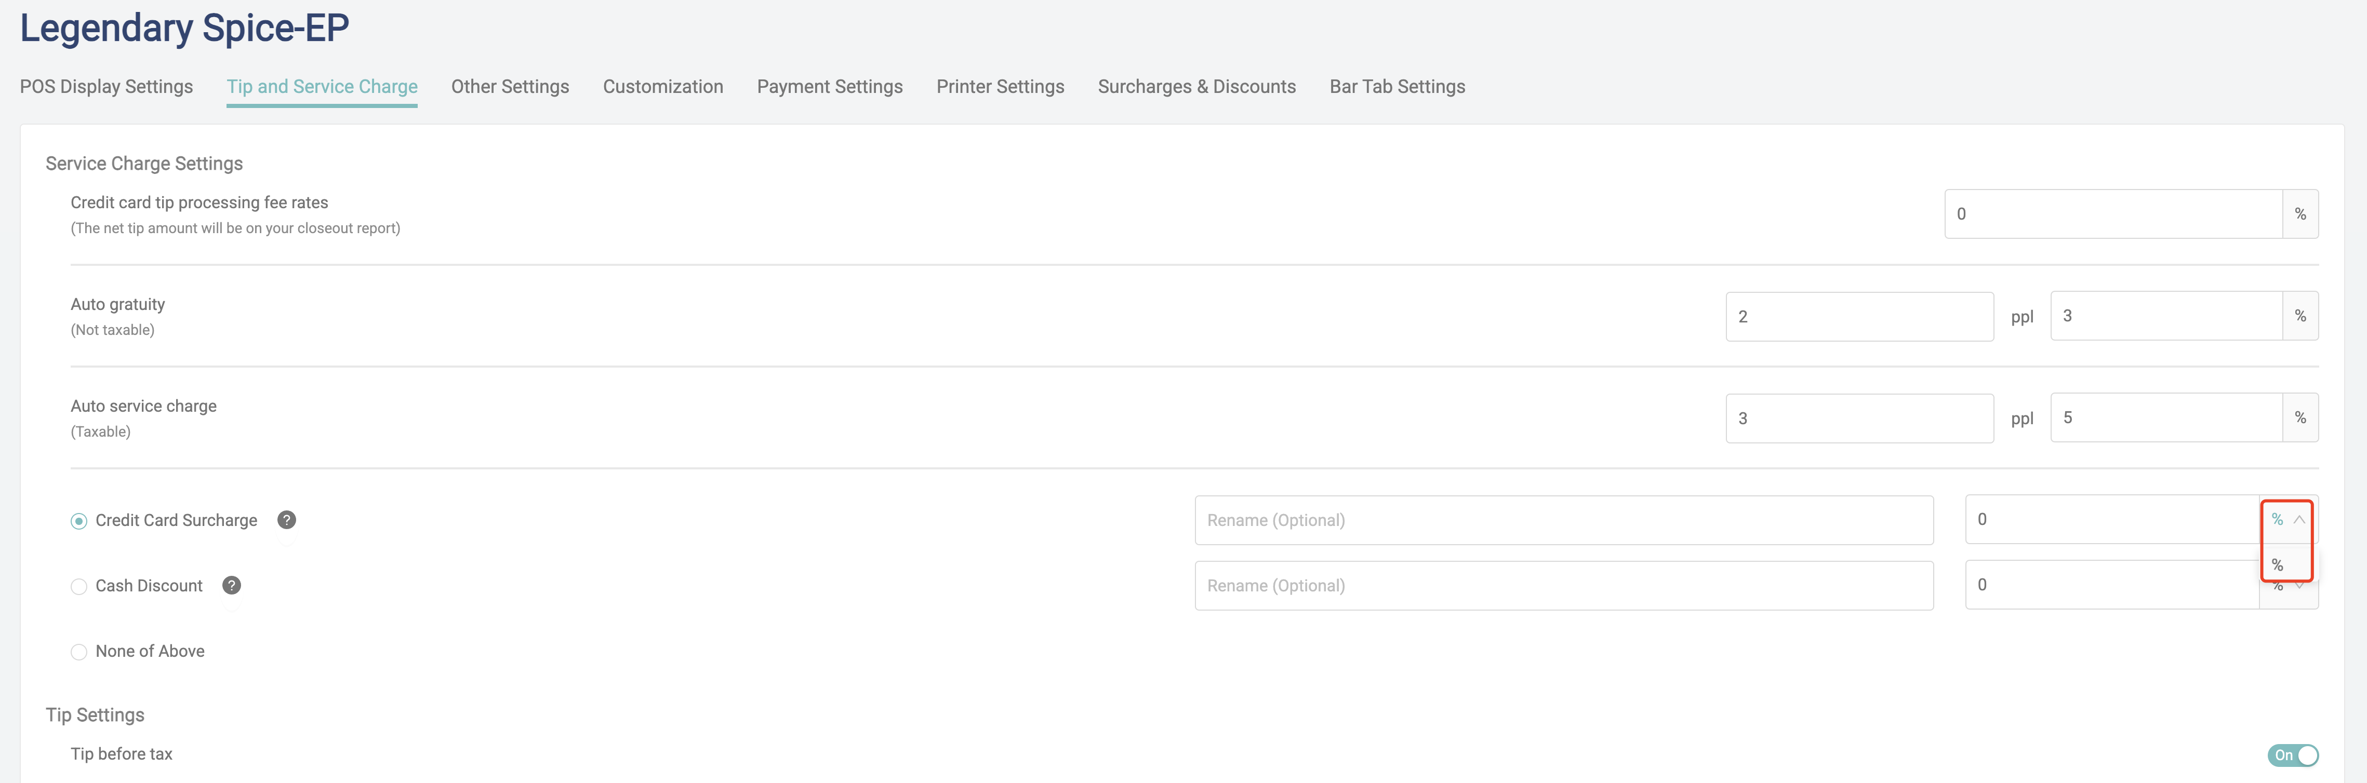This screenshot has width=2367, height=783.
Task: Switch to the Payment Settings tab
Action: coord(830,86)
